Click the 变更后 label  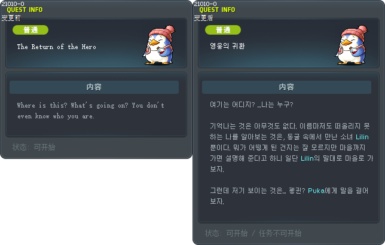tap(203, 18)
